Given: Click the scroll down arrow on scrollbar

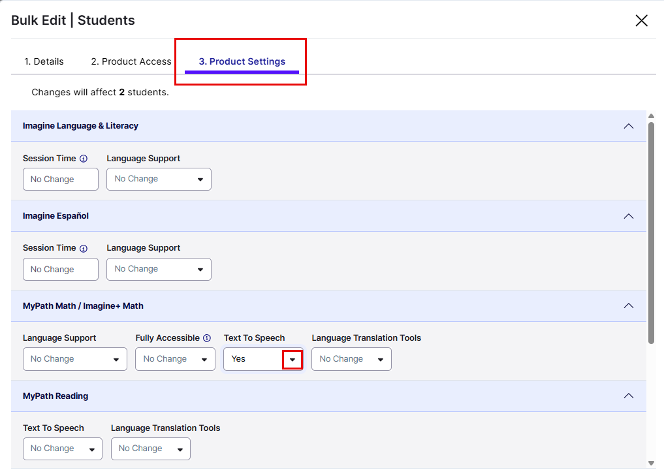Looking at the screenshot, I should click(651, 462).
